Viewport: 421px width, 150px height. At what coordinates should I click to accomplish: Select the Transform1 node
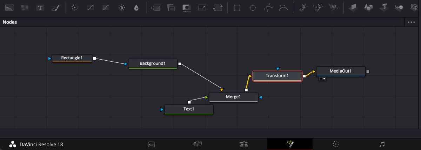click(277, 76)
